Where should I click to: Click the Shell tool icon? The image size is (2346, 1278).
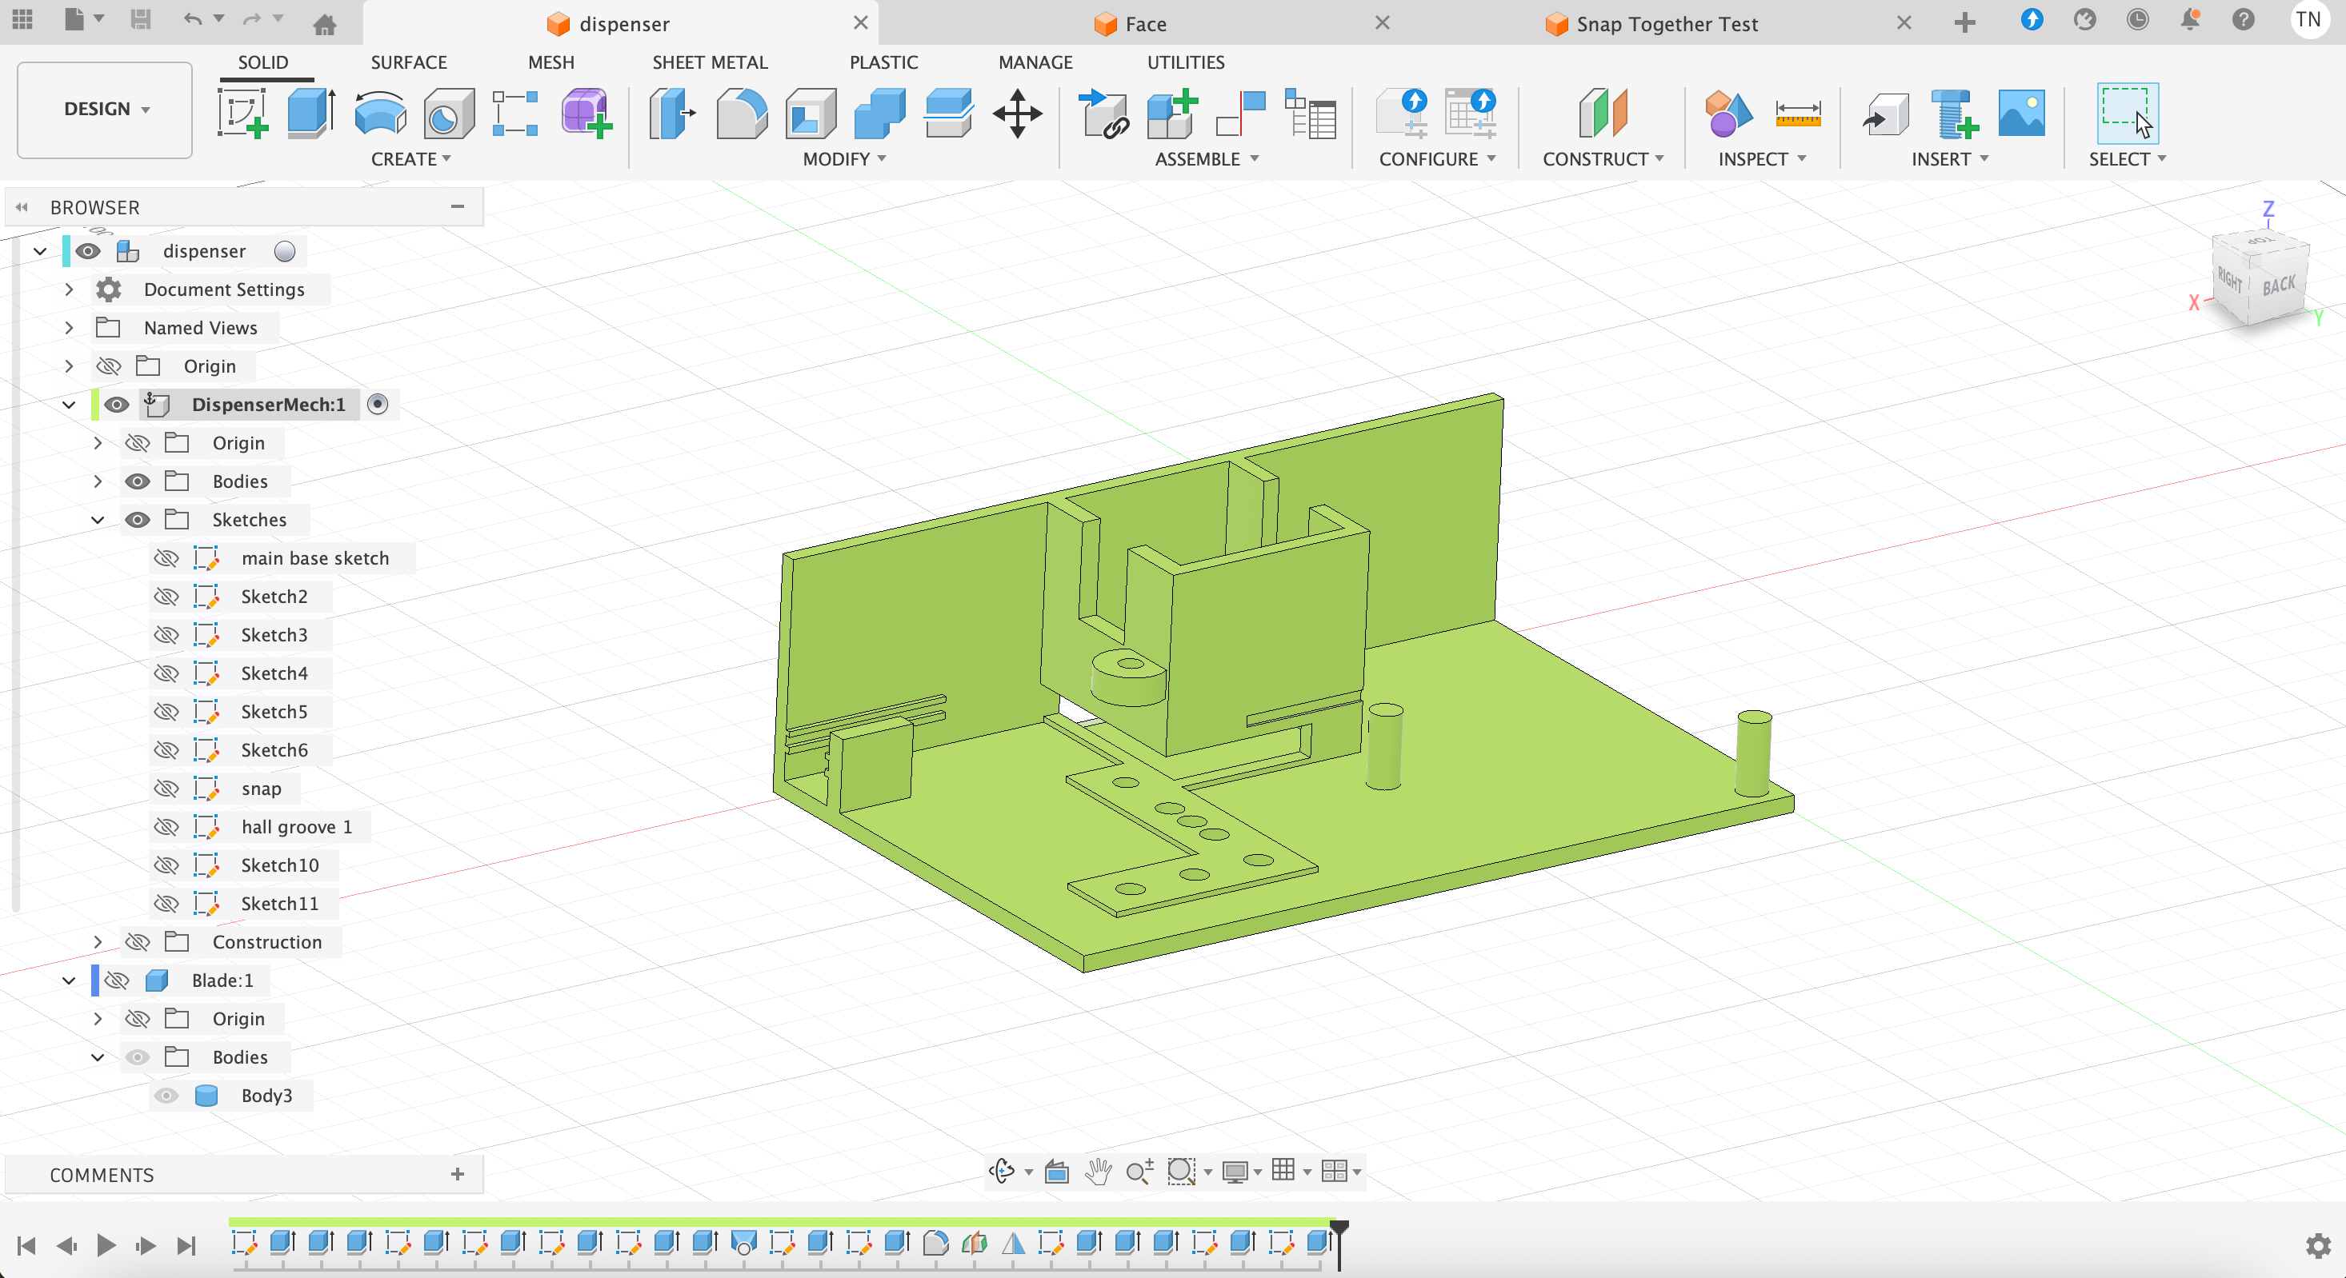pyautogui.click(x=811, y=113)
